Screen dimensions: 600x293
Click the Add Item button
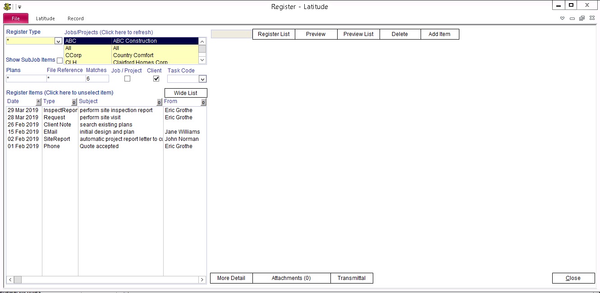[440, 34]
